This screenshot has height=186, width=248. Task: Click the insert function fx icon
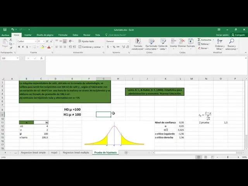[x=42, y=58]
